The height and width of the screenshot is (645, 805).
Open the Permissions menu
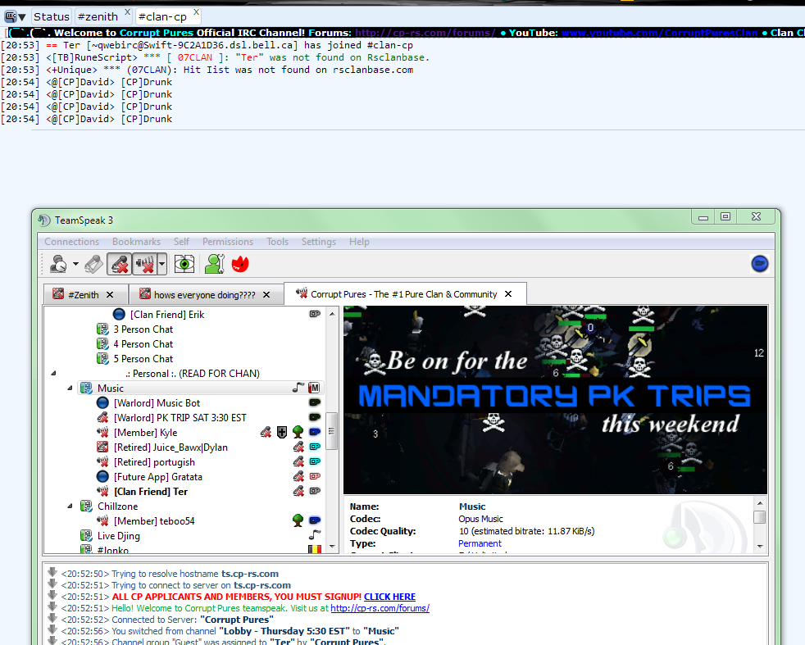coord(227,242)
